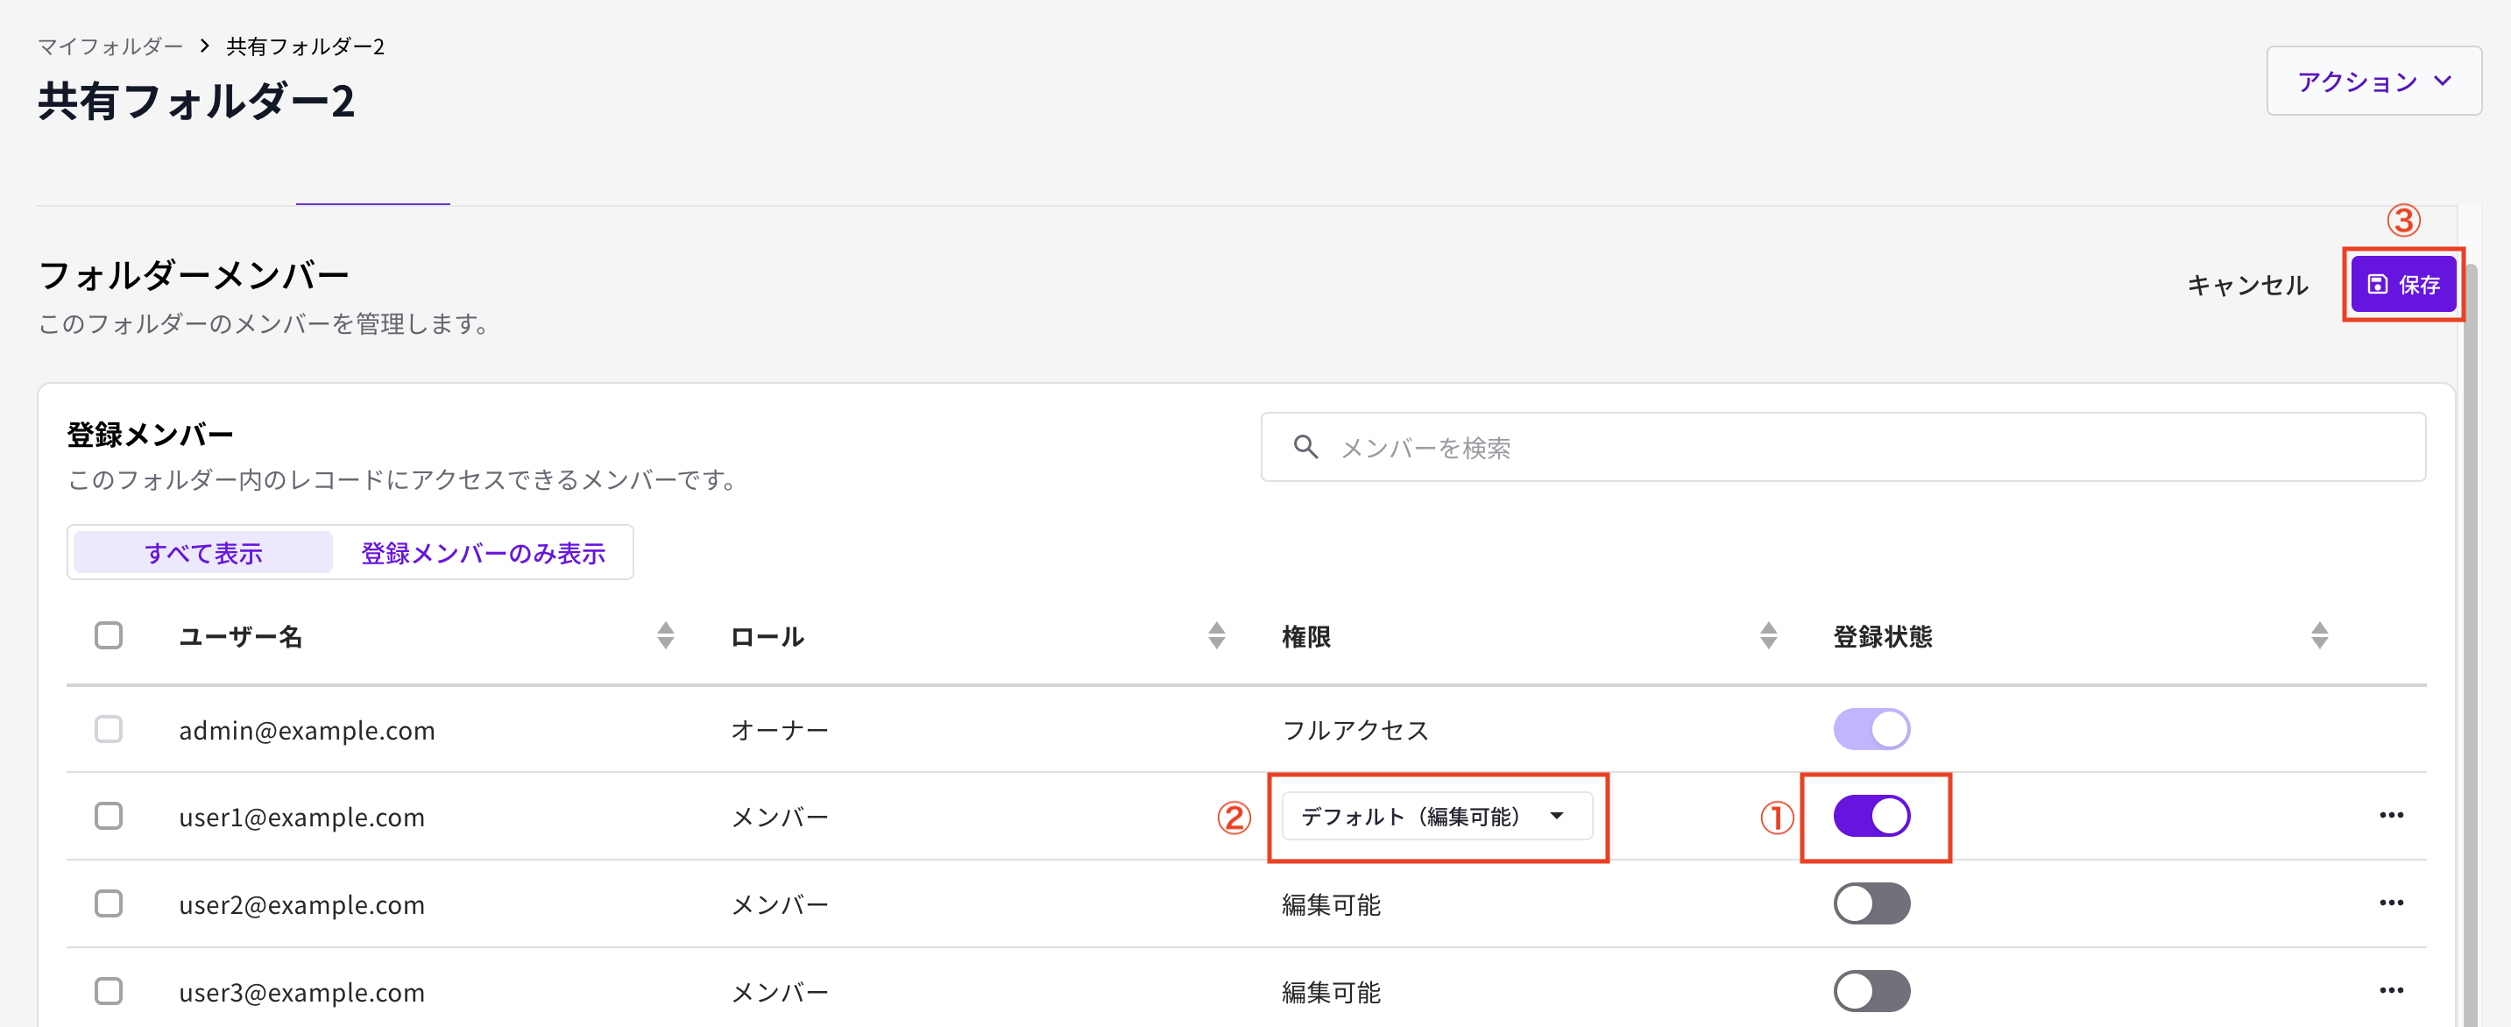Click メンバー role for user3@example.com
The image size is (2511, 1027).
pos(779,992)
